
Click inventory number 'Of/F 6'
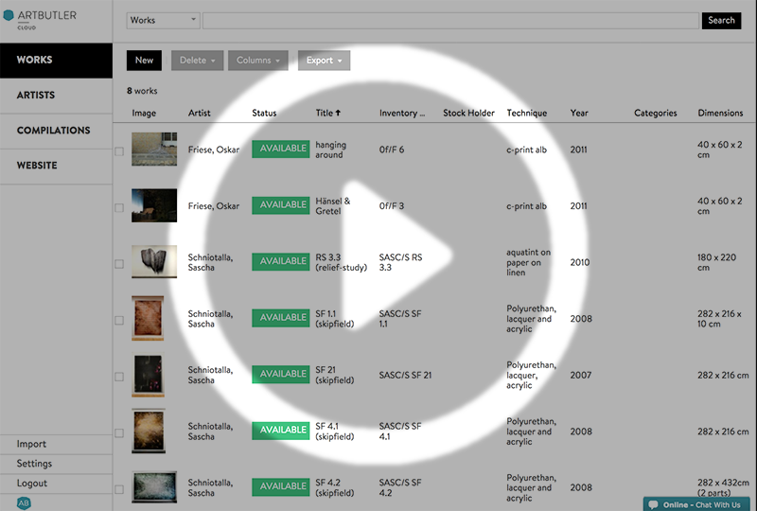392,150
